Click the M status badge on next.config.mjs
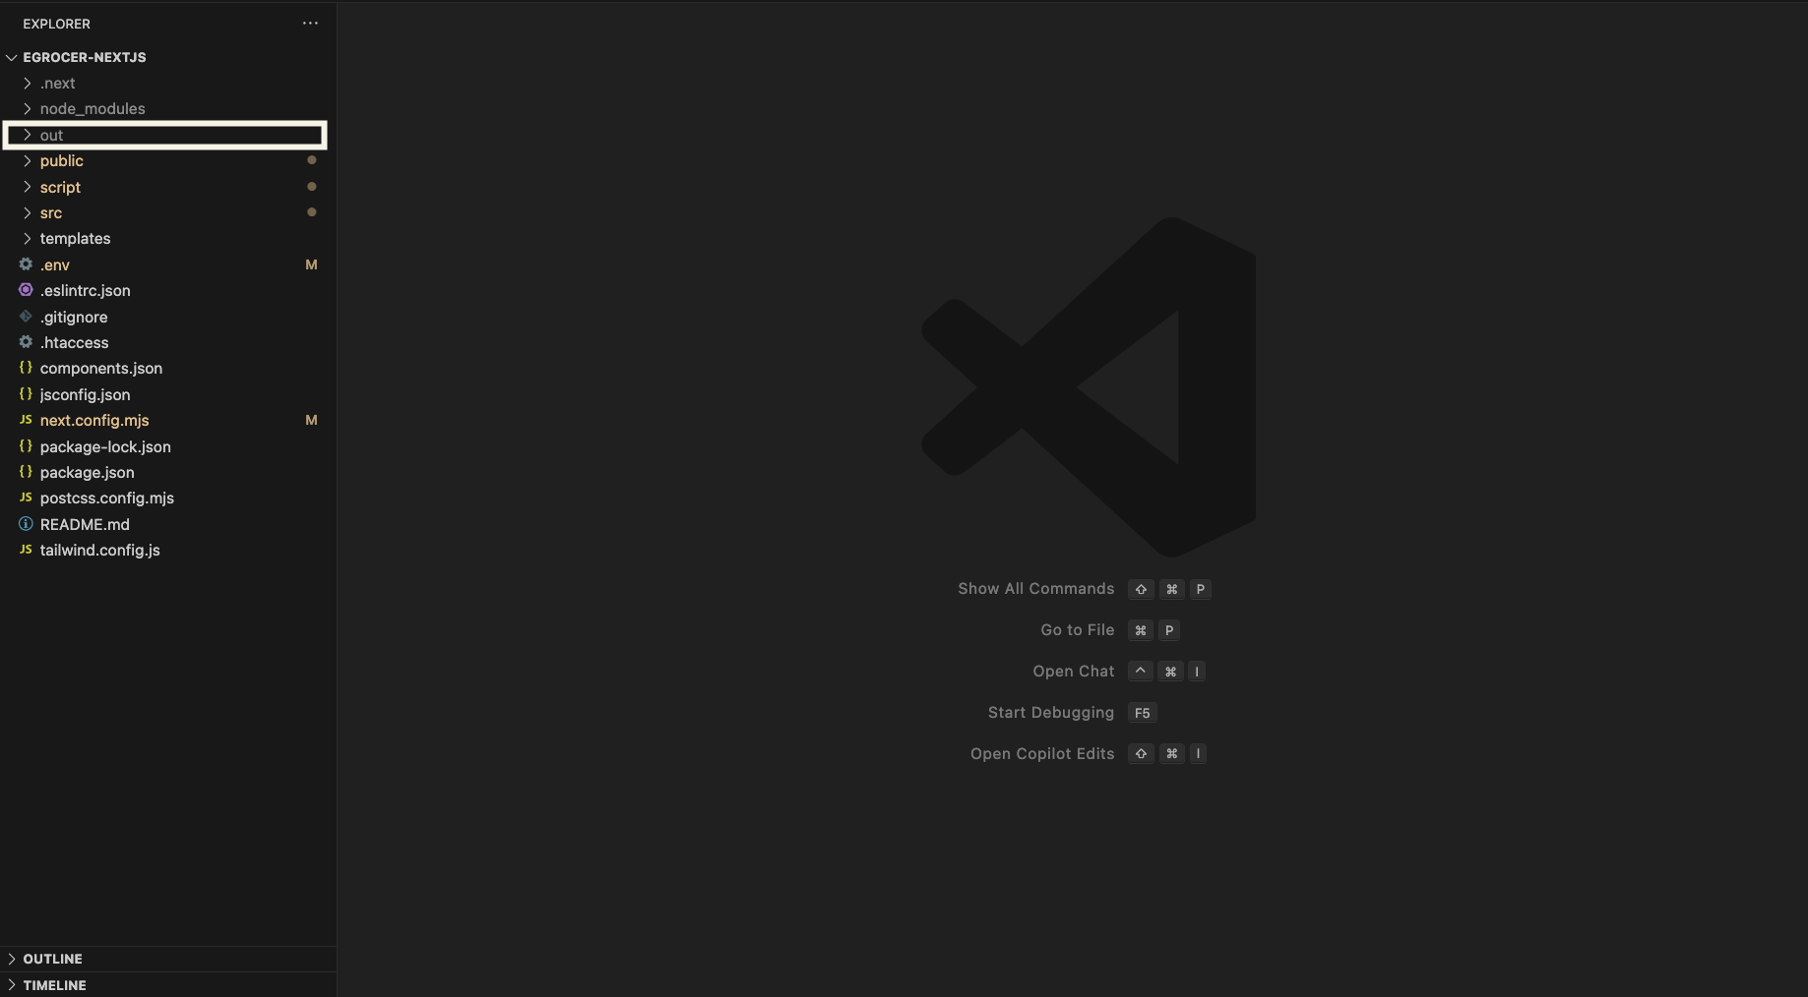The width and height of the screenshot is (1808, 997). [311, 420]
